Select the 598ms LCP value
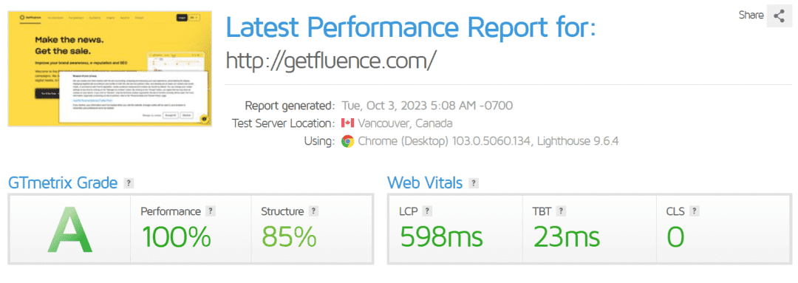Image resolution: width=798 pixels, height=283 pixels. 441,236
